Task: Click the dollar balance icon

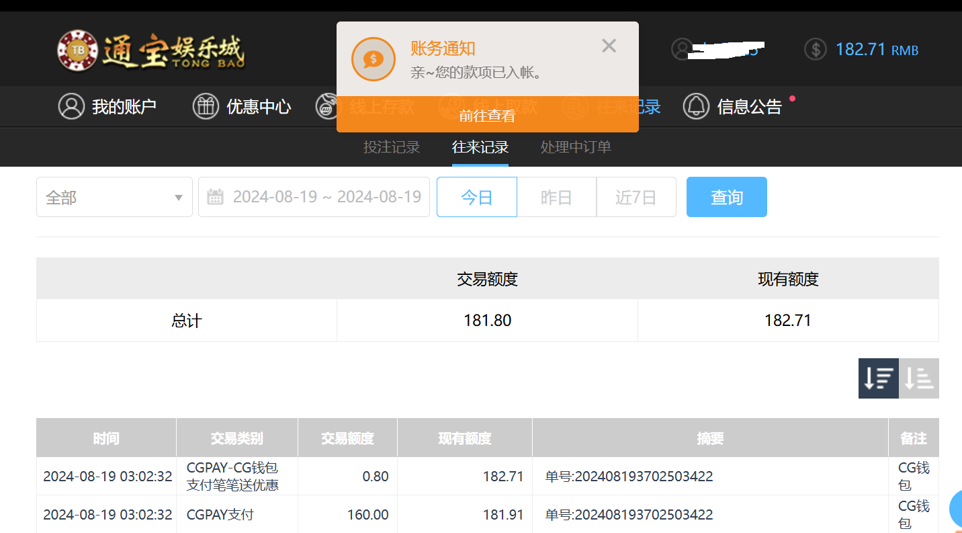Action: click(x=816, y=50)
